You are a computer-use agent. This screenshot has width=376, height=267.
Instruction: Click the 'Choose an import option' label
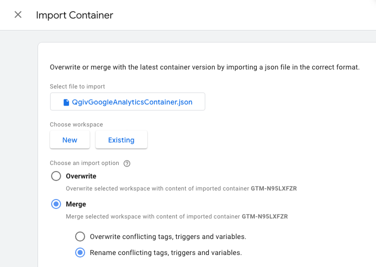85,163
